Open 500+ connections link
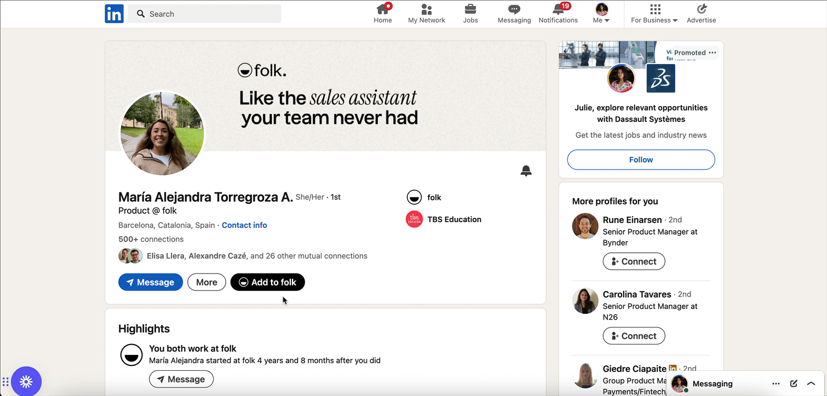Screen dimensions: 827x396 coord(151,239)
